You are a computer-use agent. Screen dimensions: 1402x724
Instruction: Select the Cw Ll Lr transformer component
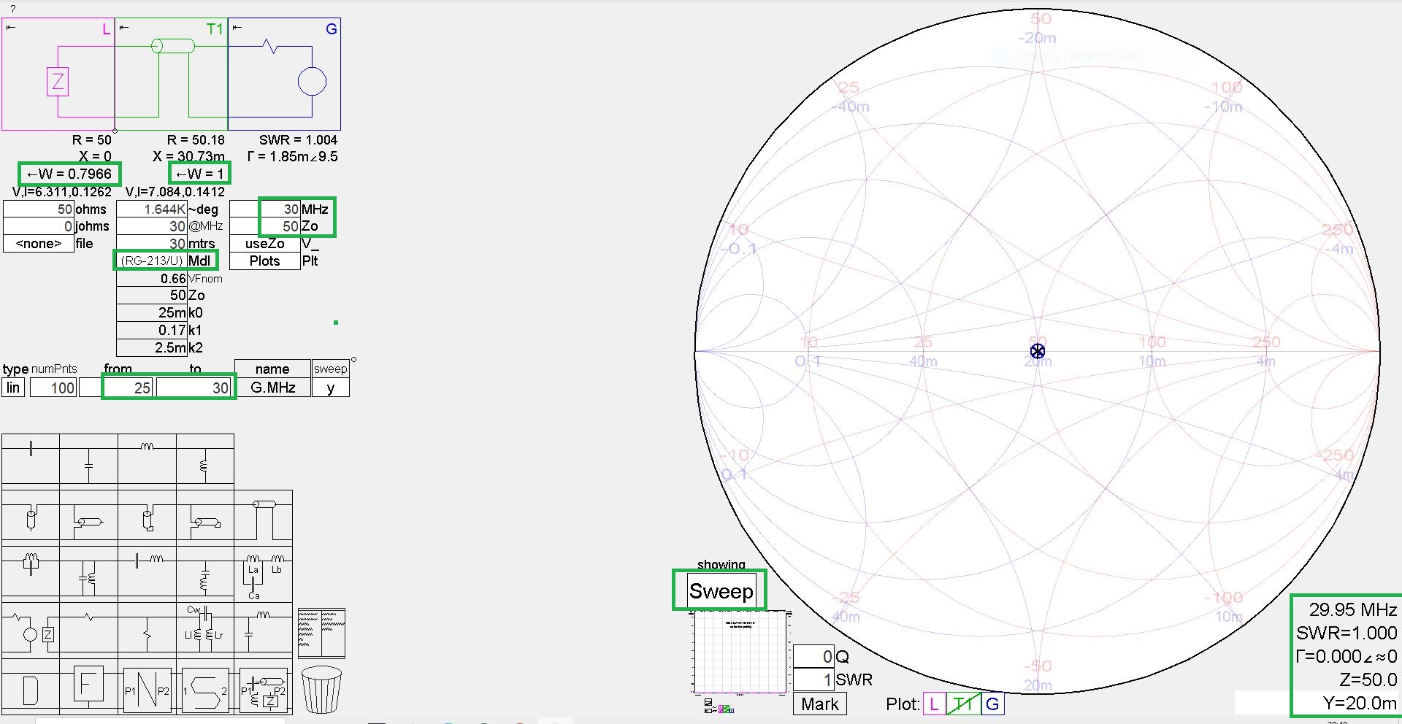pos(204,629)
